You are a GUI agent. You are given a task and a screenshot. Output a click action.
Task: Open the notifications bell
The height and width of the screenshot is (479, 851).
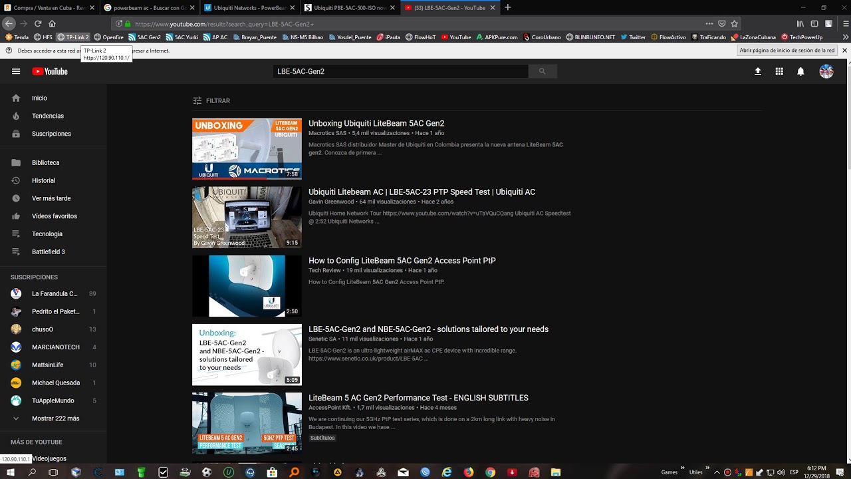pyautogui.click(x=800, y=71)
